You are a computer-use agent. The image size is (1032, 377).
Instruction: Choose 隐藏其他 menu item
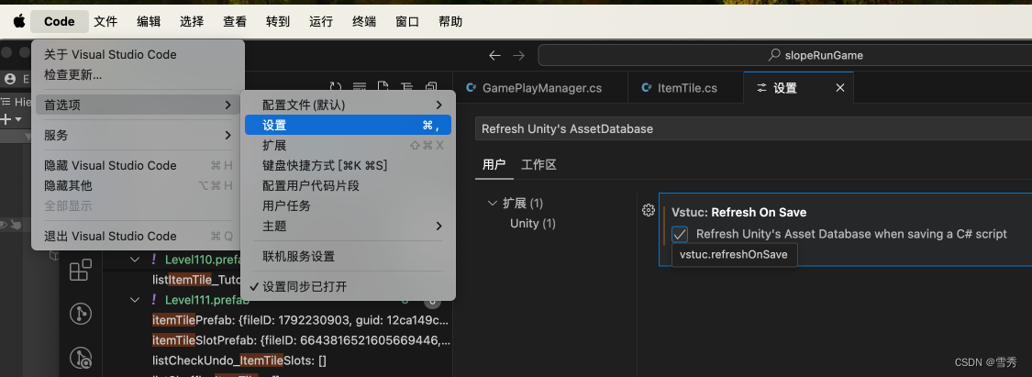point(139,185)
